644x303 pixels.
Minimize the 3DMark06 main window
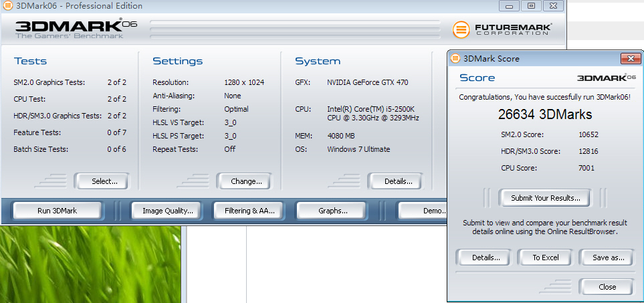[x=510, y=6]
